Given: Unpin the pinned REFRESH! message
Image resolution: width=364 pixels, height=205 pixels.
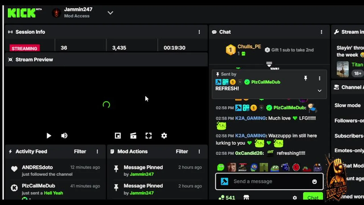Looking at the screenshot, I should tap(306, 78).
